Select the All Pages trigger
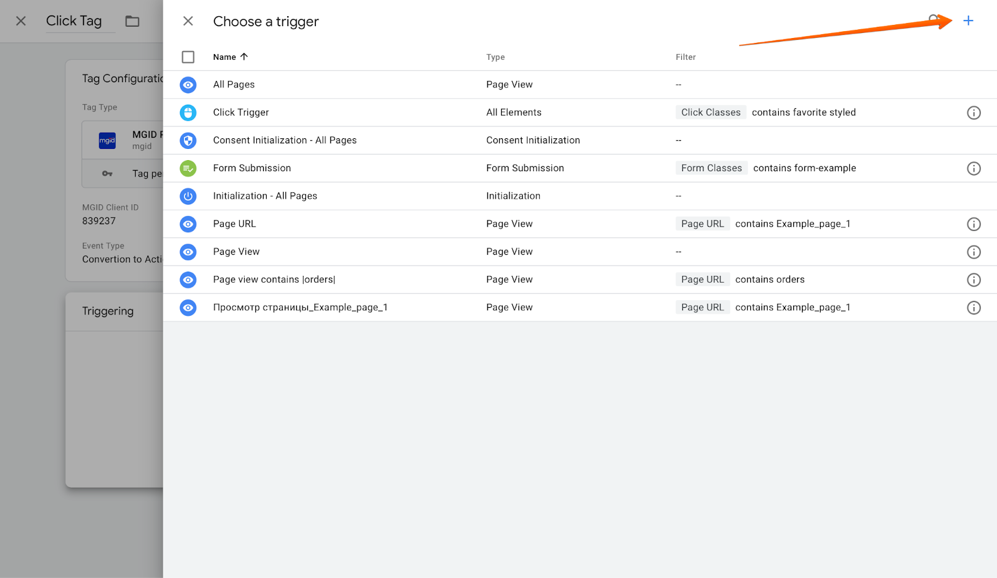This screenshot has width=997, height=578. [x=234, y=85]
